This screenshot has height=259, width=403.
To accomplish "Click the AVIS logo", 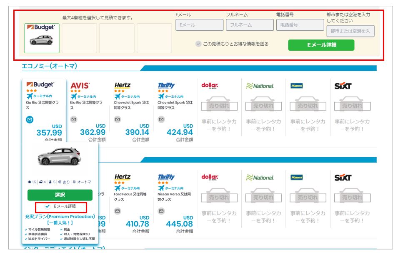I will (x=80, y=85).
